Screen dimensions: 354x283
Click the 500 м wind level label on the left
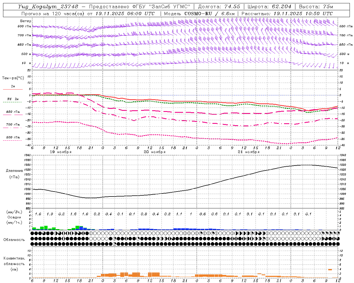tap(27, 54)
